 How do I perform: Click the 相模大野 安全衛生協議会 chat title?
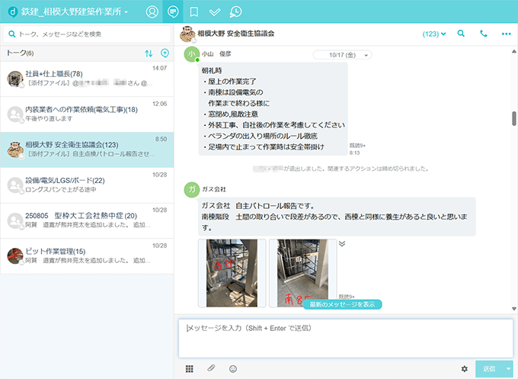click(x=236, y=34)
